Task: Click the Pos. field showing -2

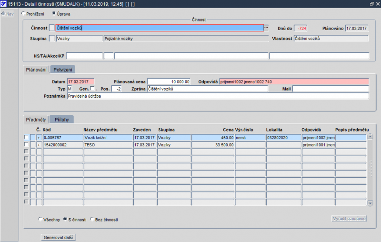Action: coord(116,89)
